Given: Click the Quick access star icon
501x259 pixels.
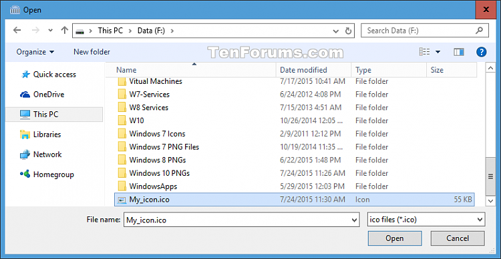Looking at the screenshot, I should [25, 75].
